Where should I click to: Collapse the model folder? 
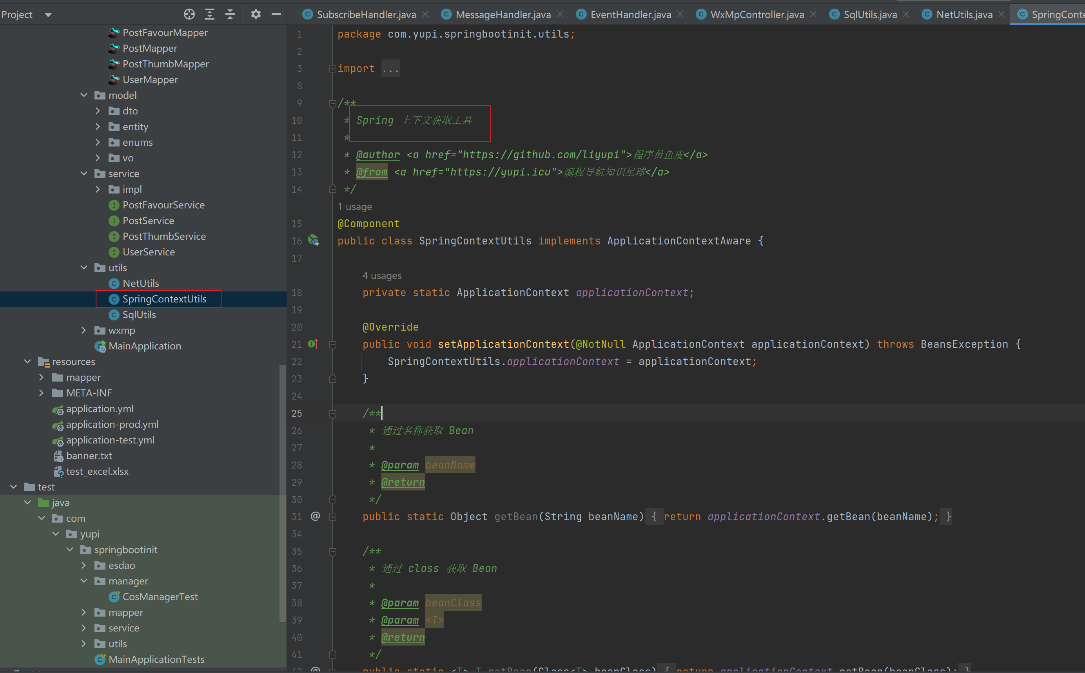click(84, 95)
